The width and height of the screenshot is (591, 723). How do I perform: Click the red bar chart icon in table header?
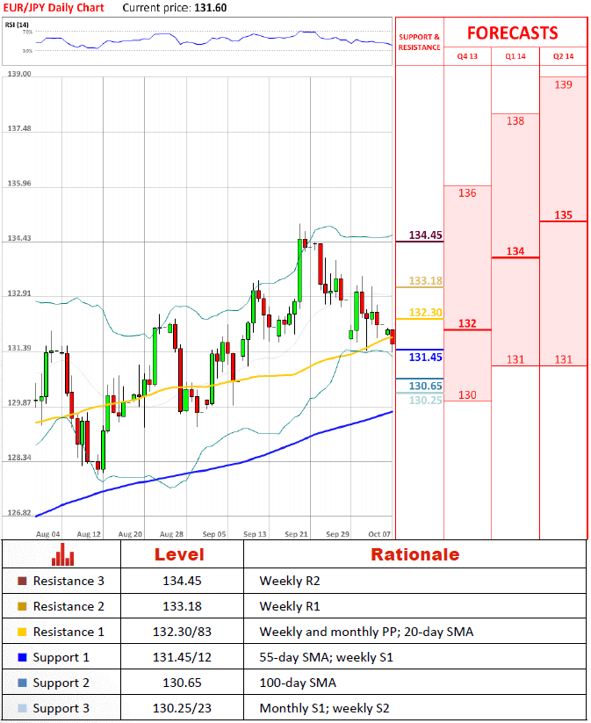coord(62,555)
